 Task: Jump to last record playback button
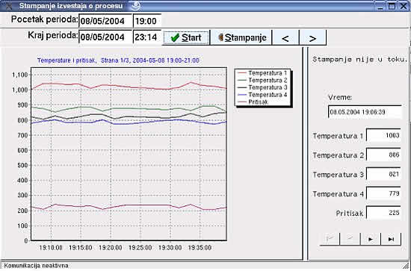391,239
